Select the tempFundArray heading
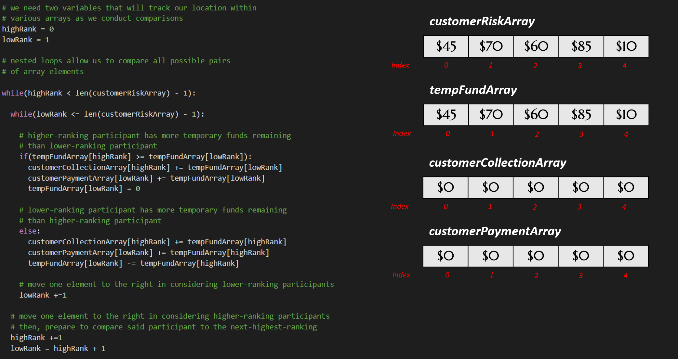This screenshot has width=678, height=359. click(x=473, y=90)
